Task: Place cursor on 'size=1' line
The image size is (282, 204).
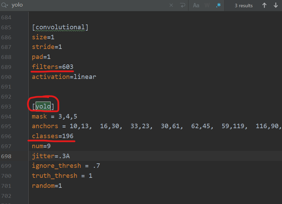Action: click(43, 37)
